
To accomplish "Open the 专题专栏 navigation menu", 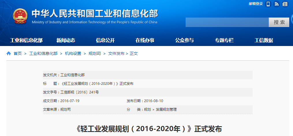I will [x=224, y=40].
